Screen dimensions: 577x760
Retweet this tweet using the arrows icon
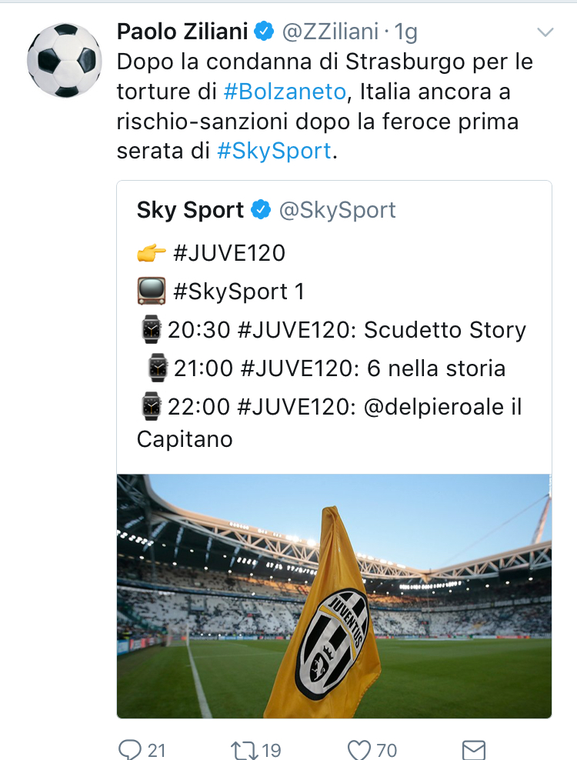click(245, 748)
